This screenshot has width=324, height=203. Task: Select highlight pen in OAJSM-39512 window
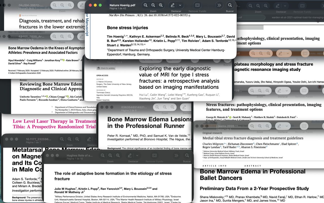coord(82,5)
